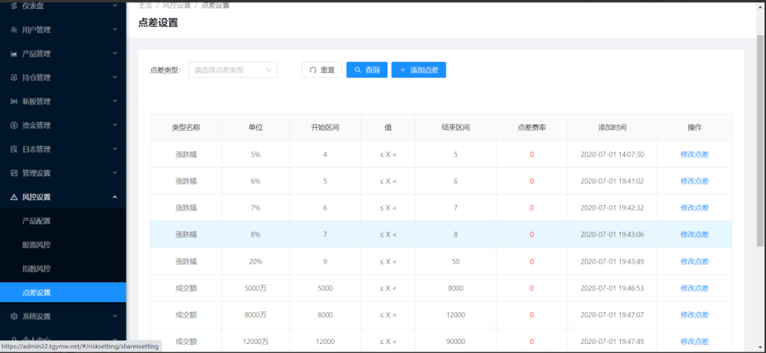
Task: Collapse the 风控设置 menu chevron
Action: point(114,197)
